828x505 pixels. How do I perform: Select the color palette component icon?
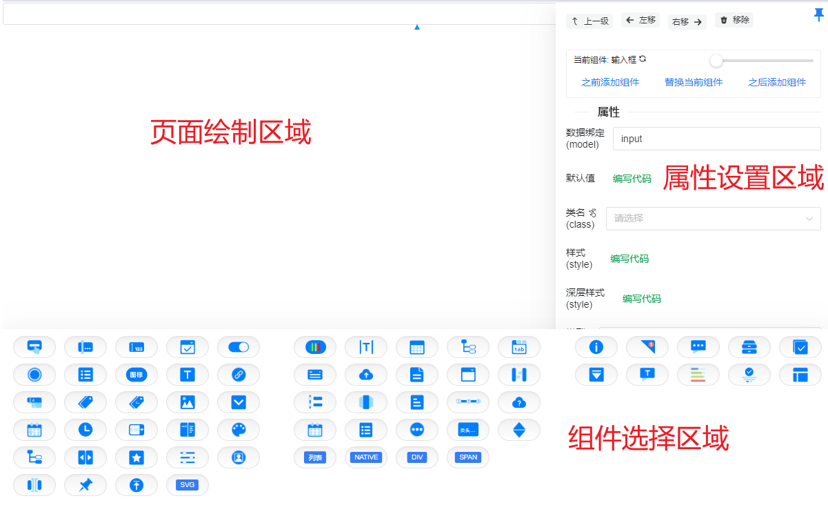coord(239,430)
